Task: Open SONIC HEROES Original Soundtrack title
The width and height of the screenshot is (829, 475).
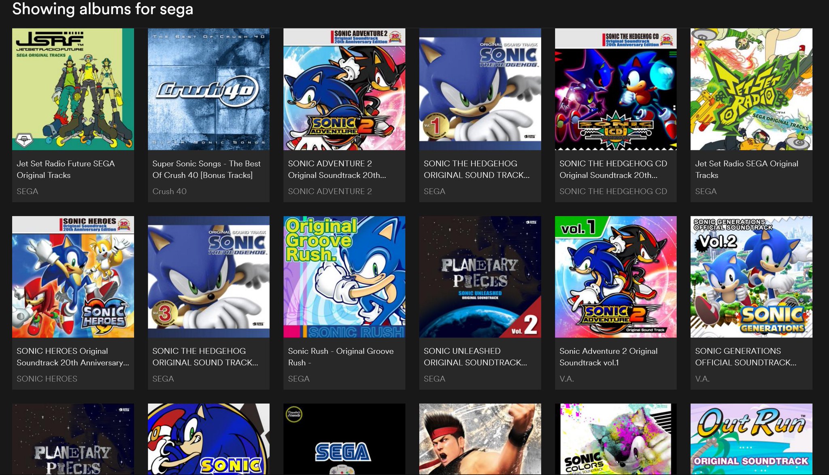Action: tap(73, 357)
